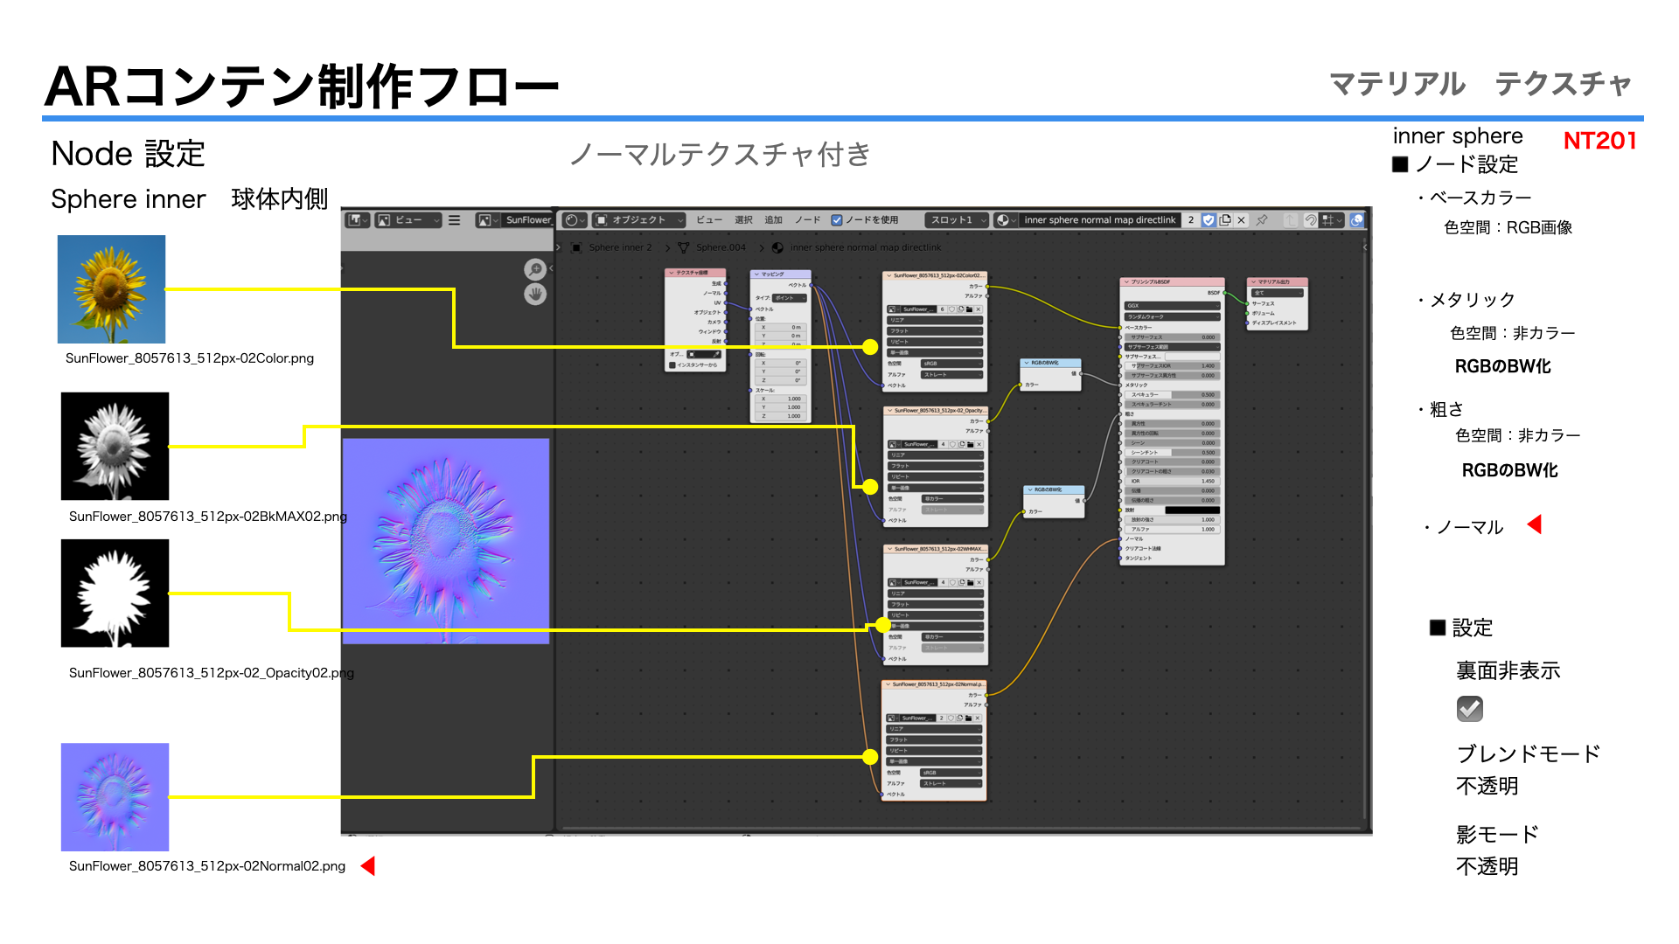The image size is (1679, 944).
Task: Open the オブジェクト shader type dropdown
Action: tap(638, 220)
